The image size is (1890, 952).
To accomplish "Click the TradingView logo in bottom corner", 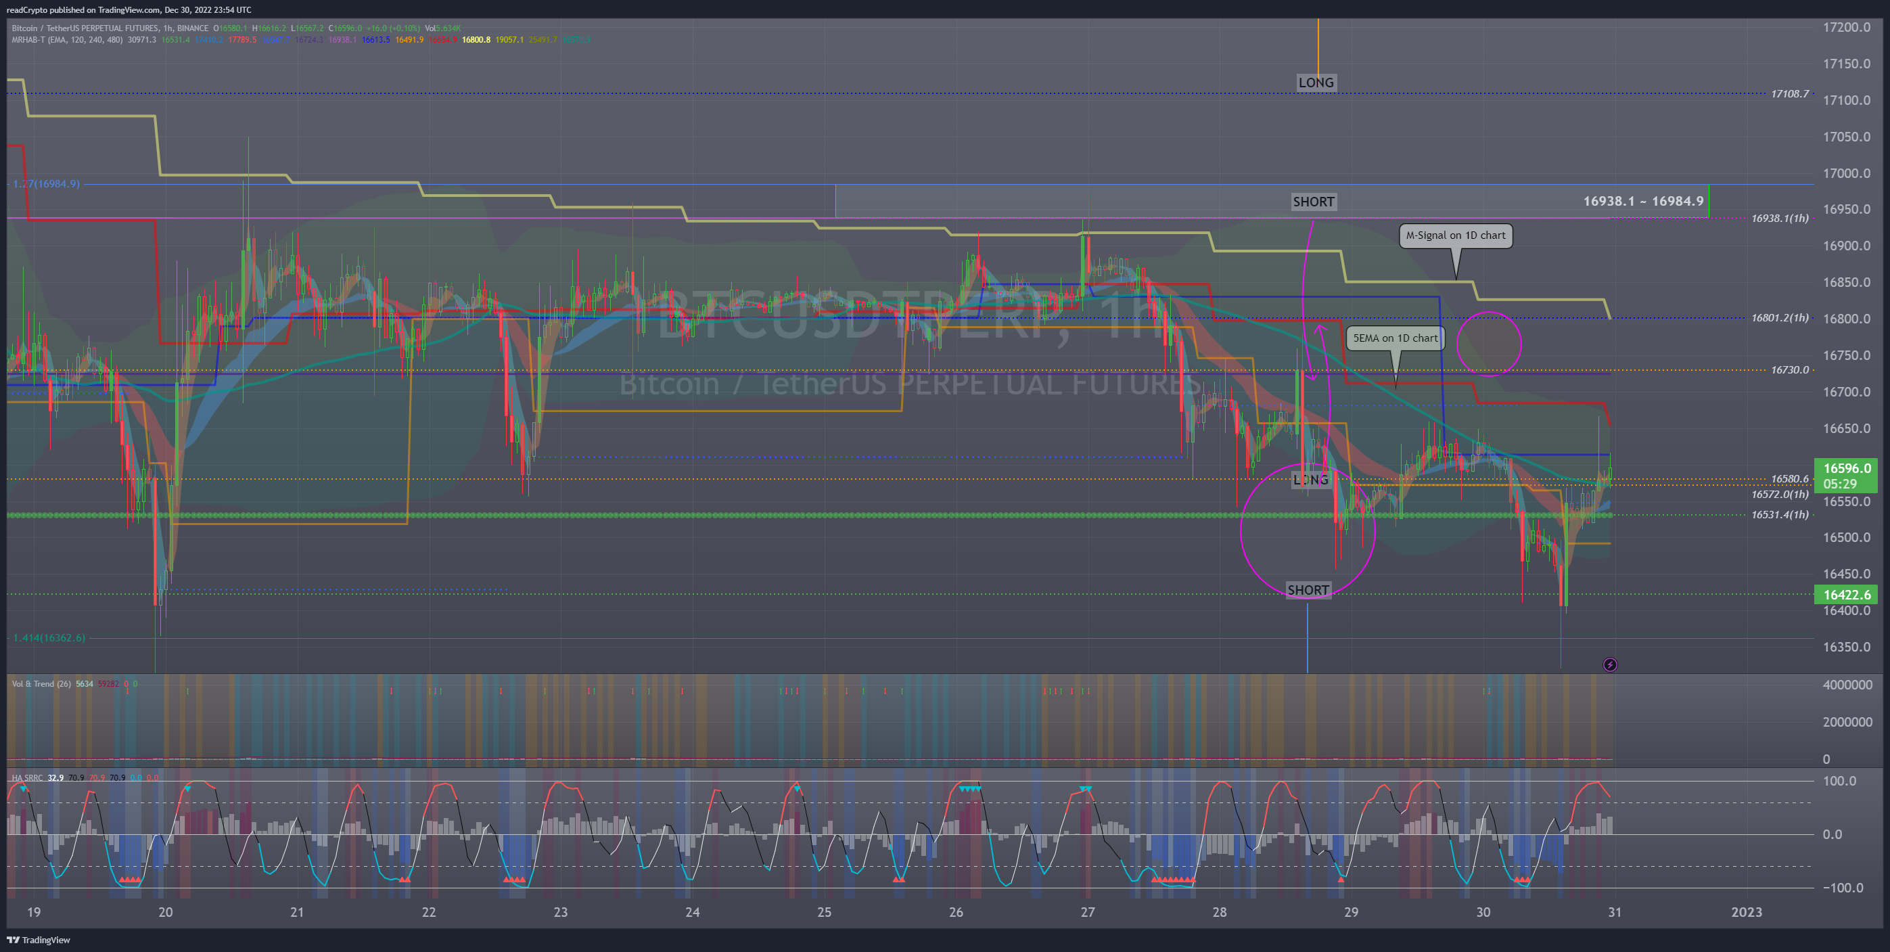I will click(39, 940).
